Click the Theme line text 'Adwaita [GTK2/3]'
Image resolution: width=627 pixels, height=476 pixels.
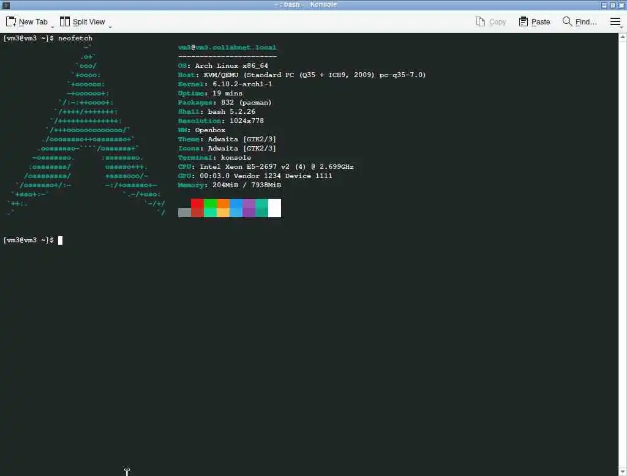click(x=242, y=139)
